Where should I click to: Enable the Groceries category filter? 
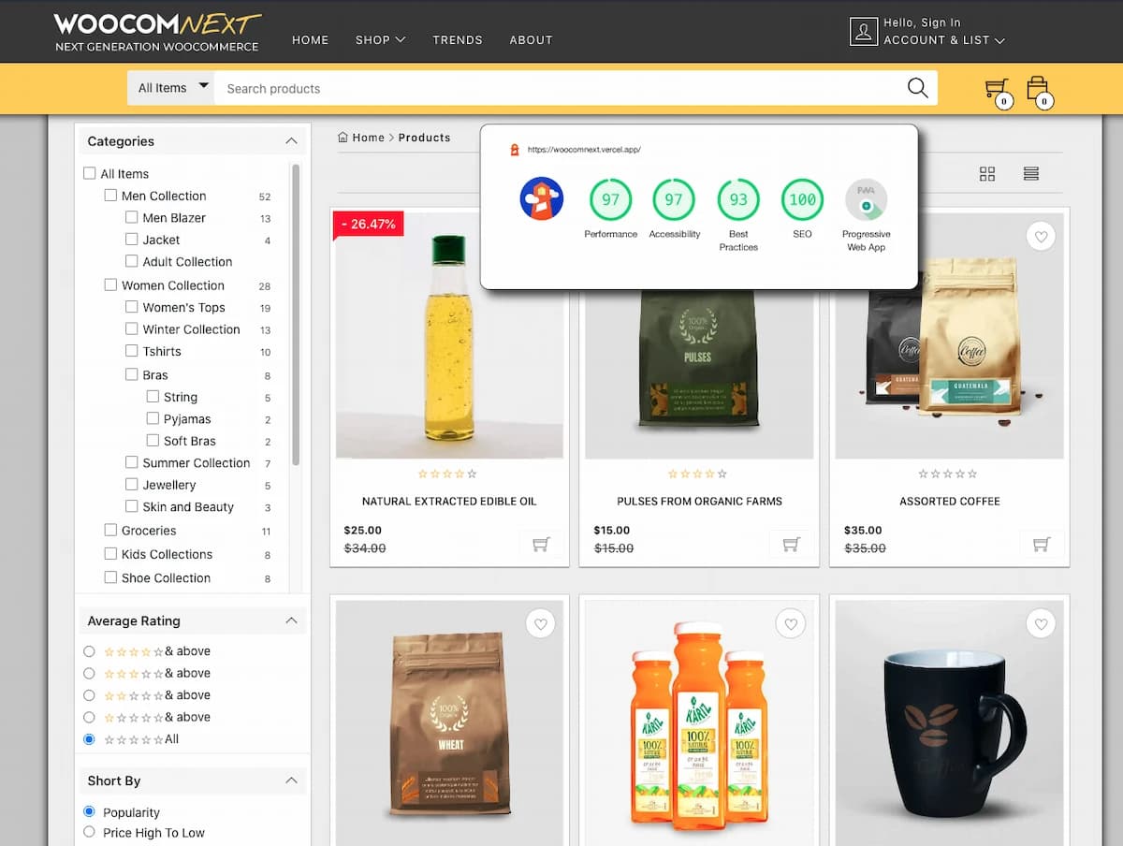[109, 530]
